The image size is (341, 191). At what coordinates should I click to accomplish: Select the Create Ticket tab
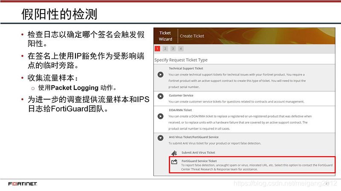point(192,36)
